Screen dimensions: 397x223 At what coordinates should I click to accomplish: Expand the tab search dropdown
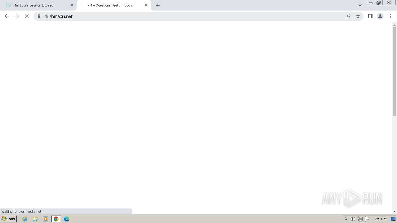point(360,5)
